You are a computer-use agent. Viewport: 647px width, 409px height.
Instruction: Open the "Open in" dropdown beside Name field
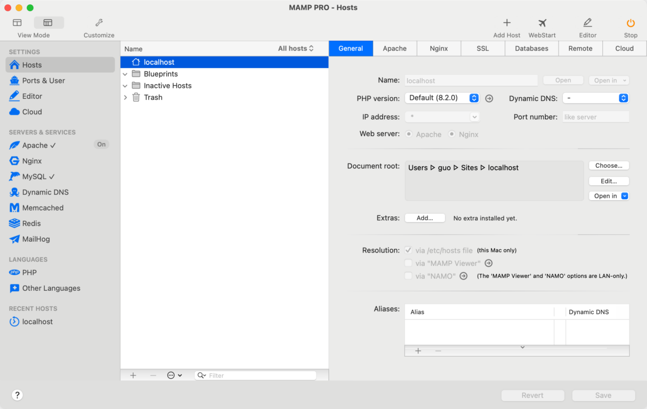coord(609,80)
